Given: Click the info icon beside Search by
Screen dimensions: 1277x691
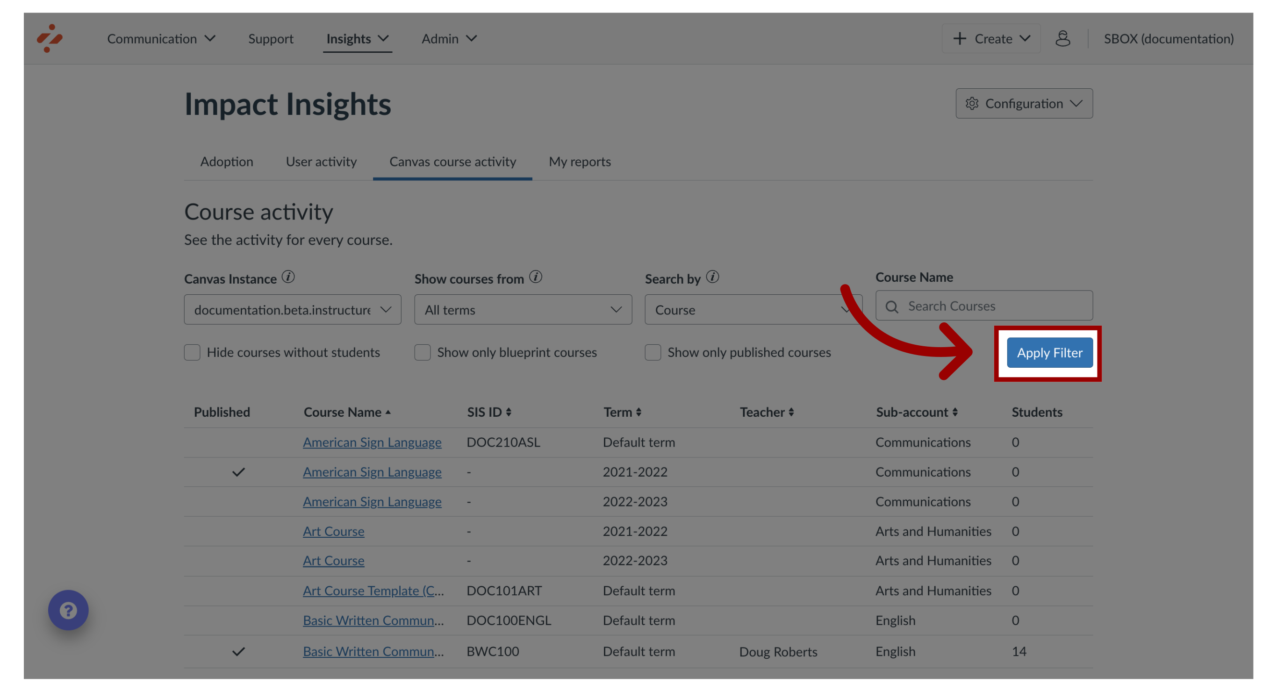Looking at the screenshot, I should tap(712, 277).
